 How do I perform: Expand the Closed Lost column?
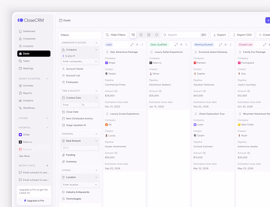[265, 45]
